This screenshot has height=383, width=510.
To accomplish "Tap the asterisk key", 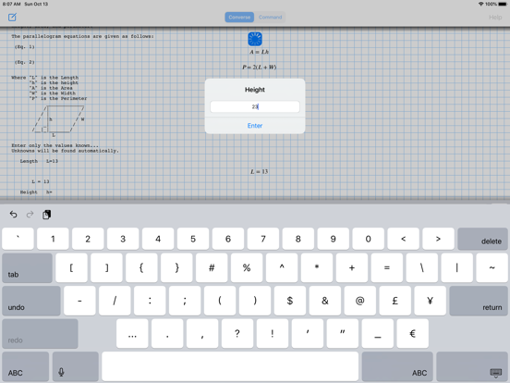I will pyautogui.click(x=317, y=268).
